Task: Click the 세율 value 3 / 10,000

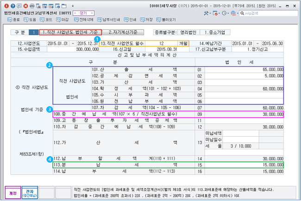Action: click(x=241, y=146)
